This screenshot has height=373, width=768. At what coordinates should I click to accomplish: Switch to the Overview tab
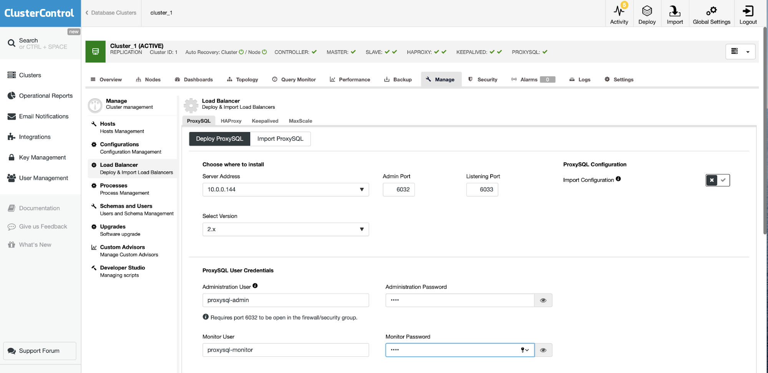pyautogui.click(x=106, y=80)
